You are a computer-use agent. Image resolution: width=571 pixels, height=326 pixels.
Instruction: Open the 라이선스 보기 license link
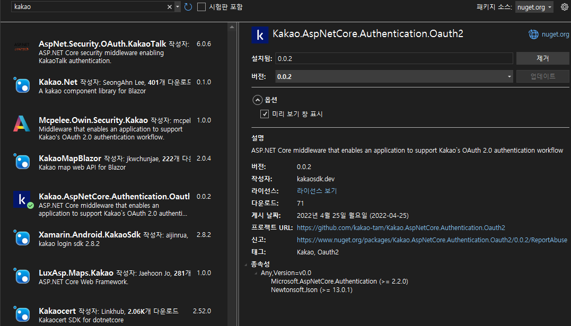[317, 191]
